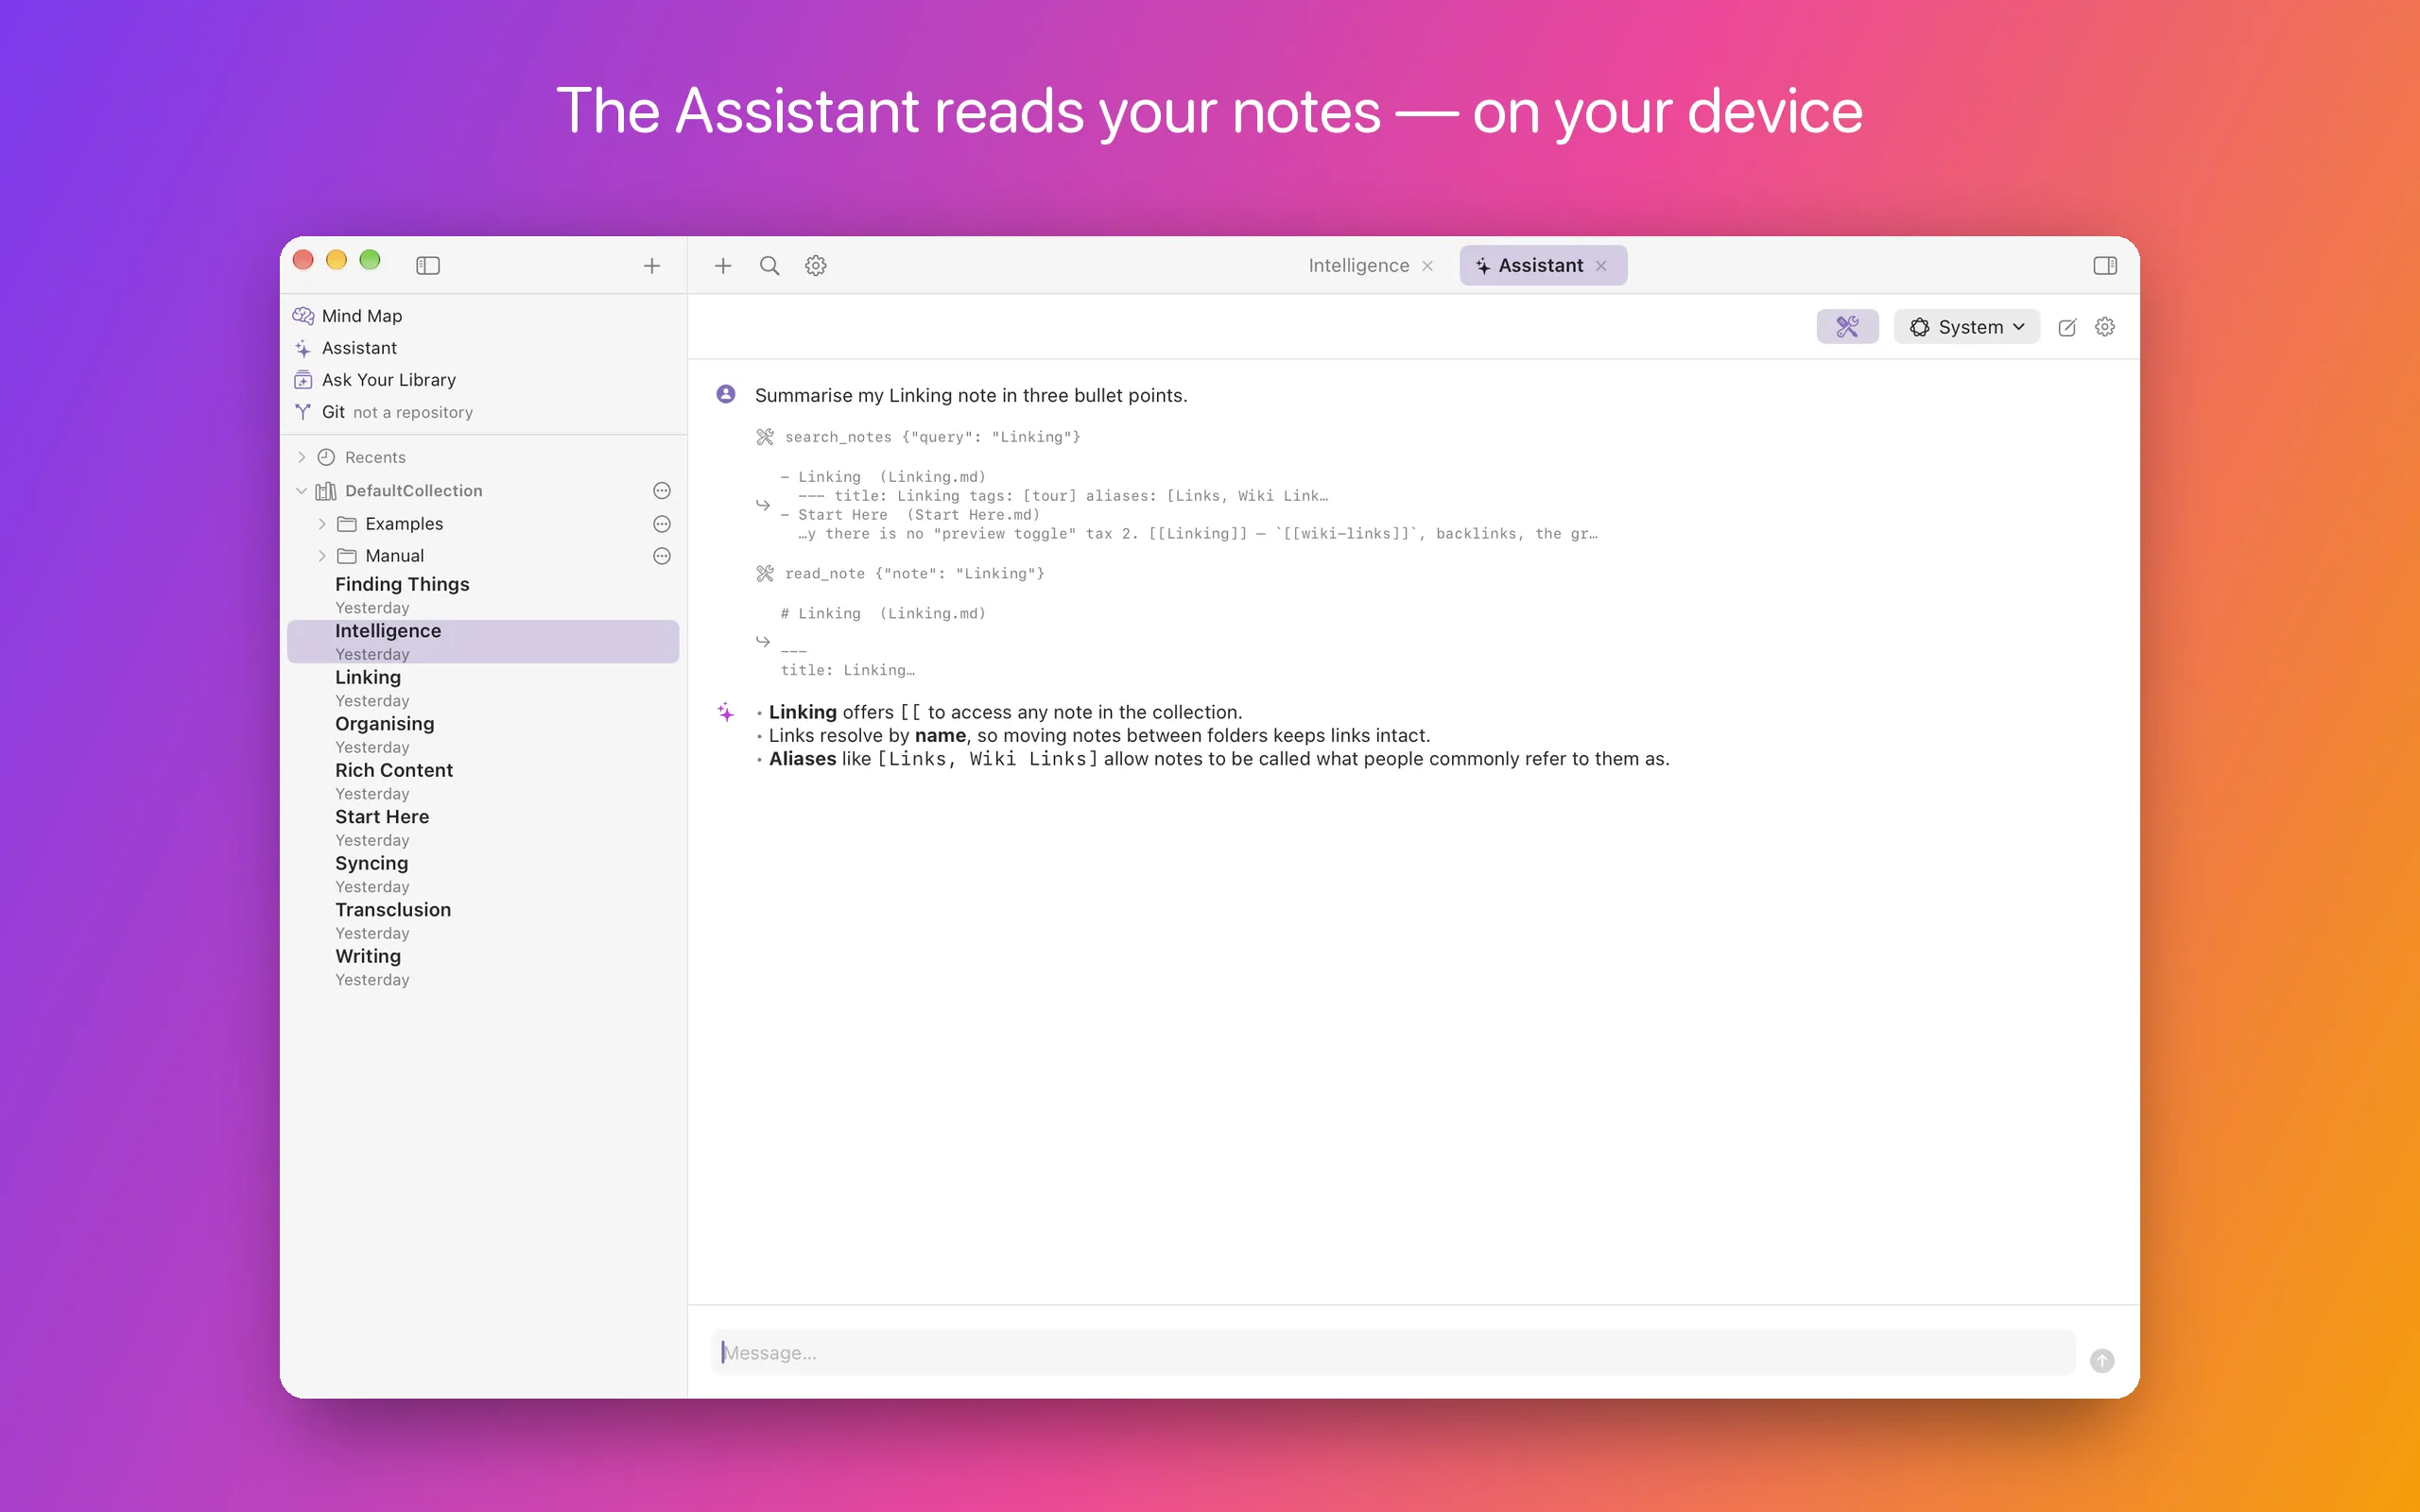Open the Rich Content note
This screenshot has height=1512, width=2420.
click(x=483, y=781)
